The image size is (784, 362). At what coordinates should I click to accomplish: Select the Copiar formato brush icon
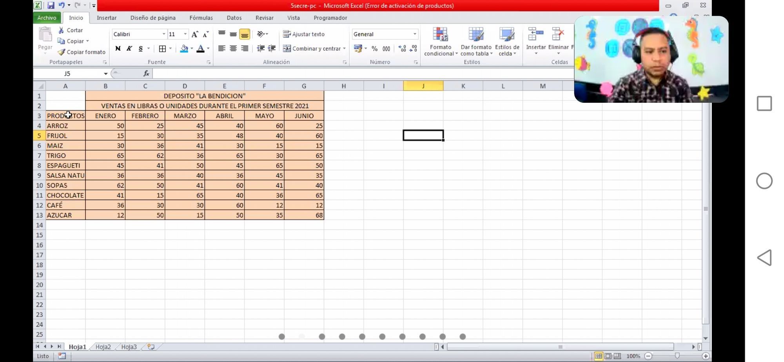(62, 52)
